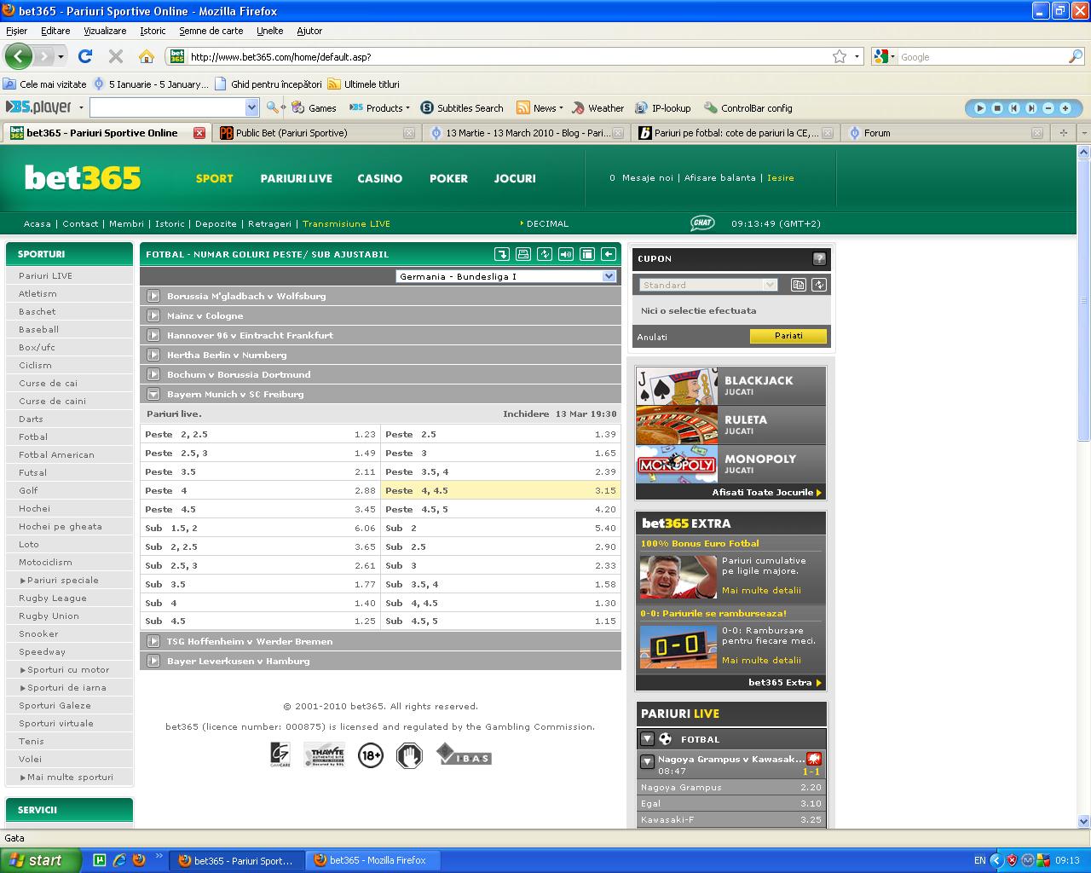The image size is (1091, 873).
Task: Click the coupon copy icon beside Standard
Action: tap(799, 285)
